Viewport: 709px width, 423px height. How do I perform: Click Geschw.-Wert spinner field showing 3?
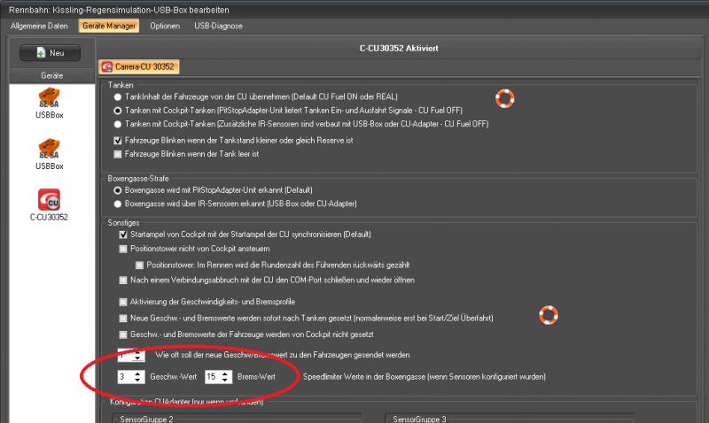pyautogui.click(x=131, y=377)
